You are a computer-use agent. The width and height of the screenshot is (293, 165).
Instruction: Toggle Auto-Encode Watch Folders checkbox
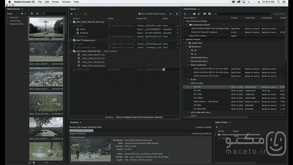[x=139, y=14]
